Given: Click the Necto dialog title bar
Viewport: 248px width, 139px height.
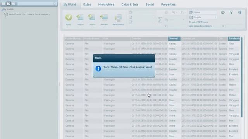Looking at the screenshot, I should [124, 58].
